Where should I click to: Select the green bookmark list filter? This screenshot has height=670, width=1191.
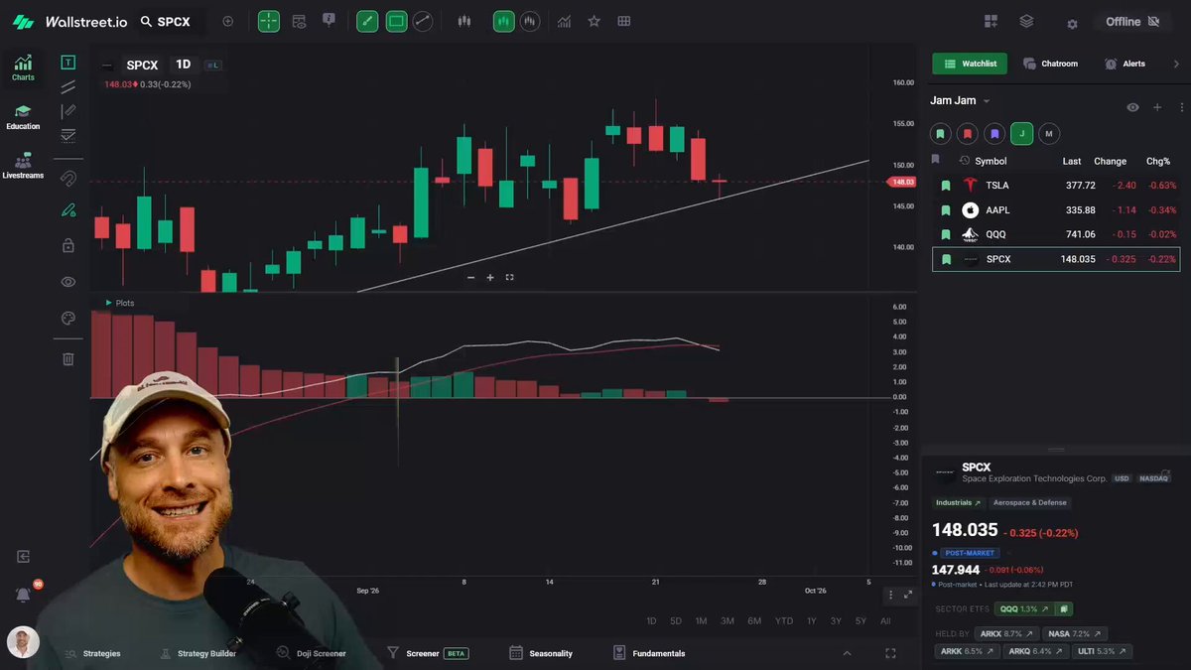941,133
